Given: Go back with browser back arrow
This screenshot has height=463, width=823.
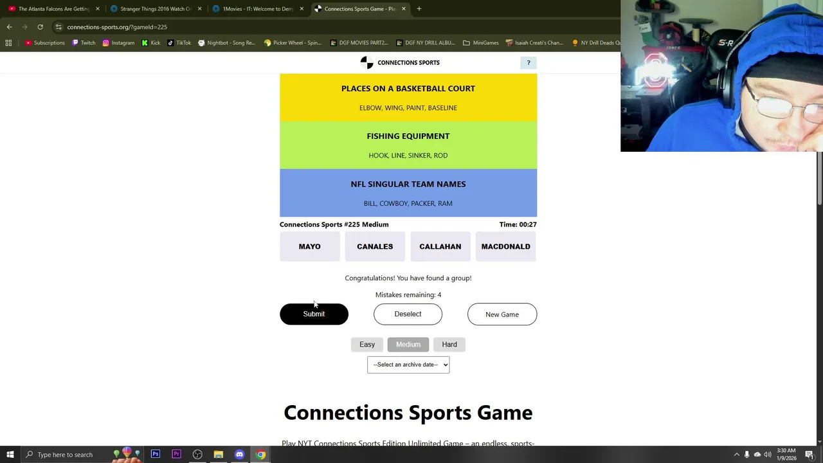Looking at the screenshot, I should (x=9, y=27).
